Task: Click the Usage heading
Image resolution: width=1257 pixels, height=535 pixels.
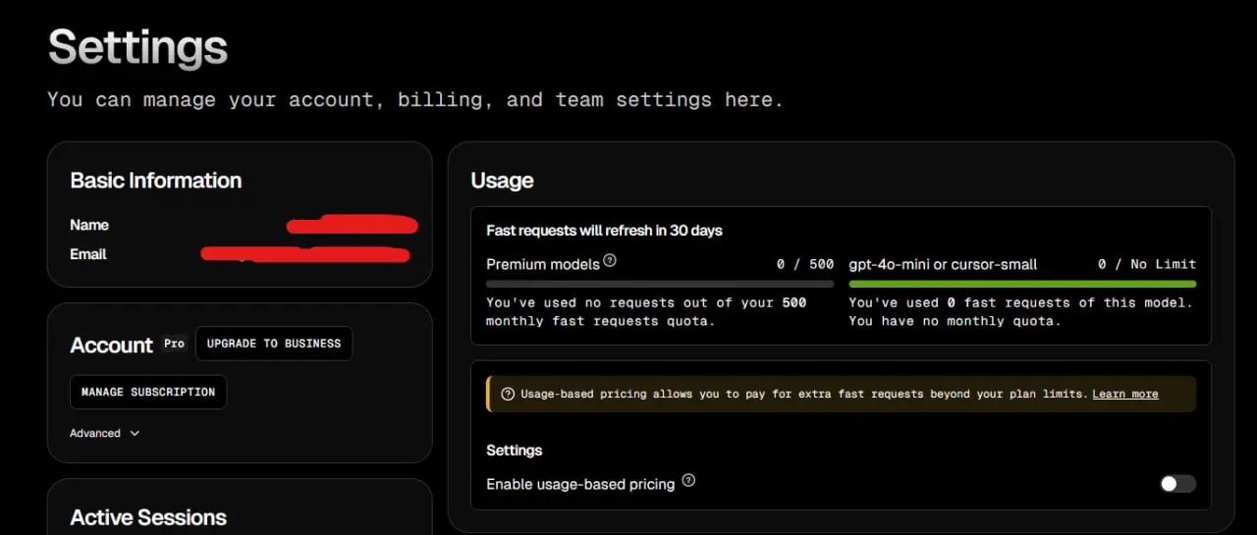Action: [502, 181]
